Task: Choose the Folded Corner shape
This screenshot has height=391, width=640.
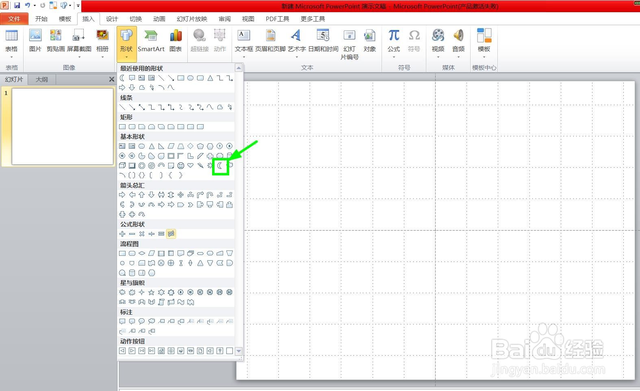Action: coord(171,166)
